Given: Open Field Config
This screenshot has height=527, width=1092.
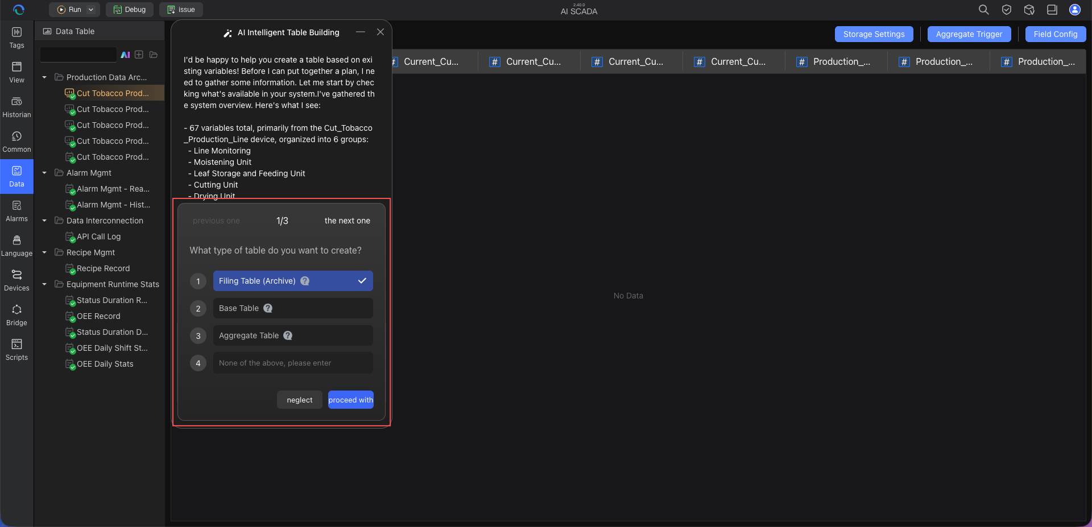Looking at the screenshot, I should tap(1056, 34).
